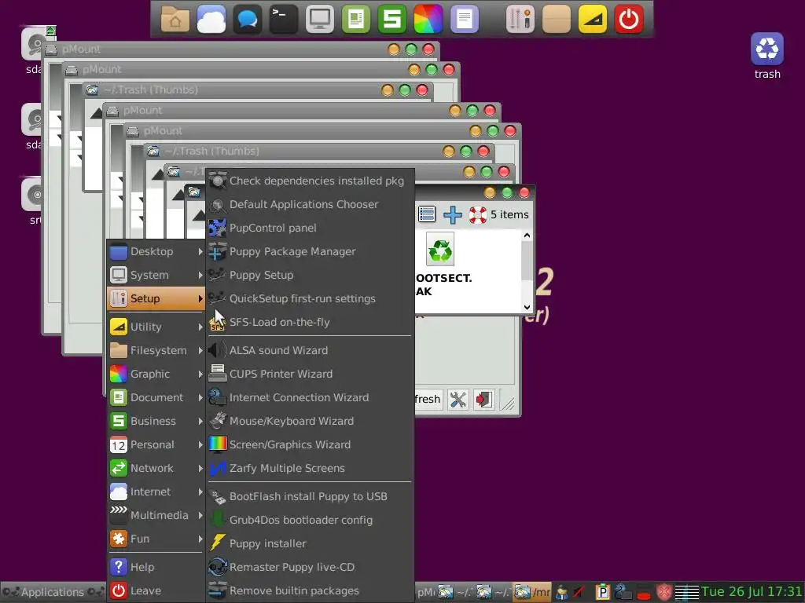Viewport: 805px width, 603px height.
Task: Open Grub4Dos bootloader config
Action: click(310, 520)
